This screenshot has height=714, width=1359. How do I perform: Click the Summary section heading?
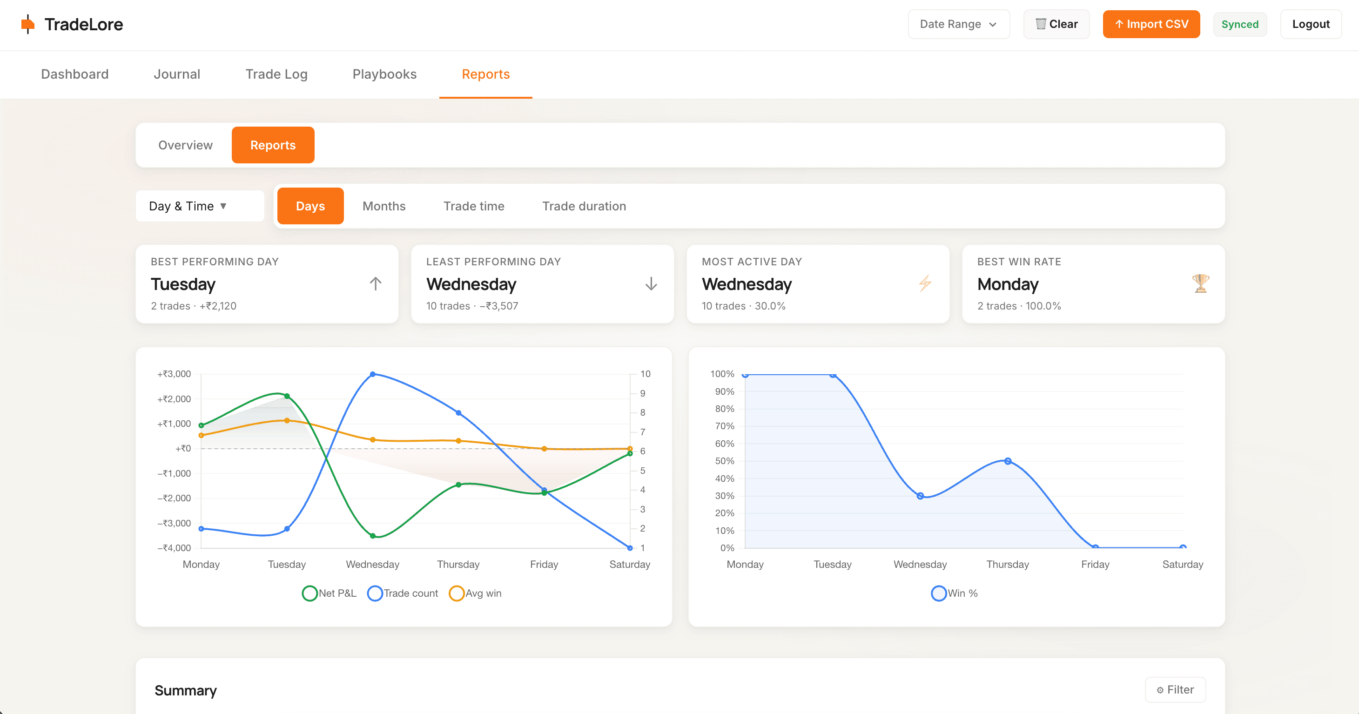(x=186, y=690)
